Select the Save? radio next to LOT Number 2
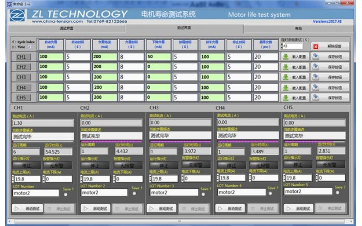This screenshot has height=226, width=362. [134, 193]
